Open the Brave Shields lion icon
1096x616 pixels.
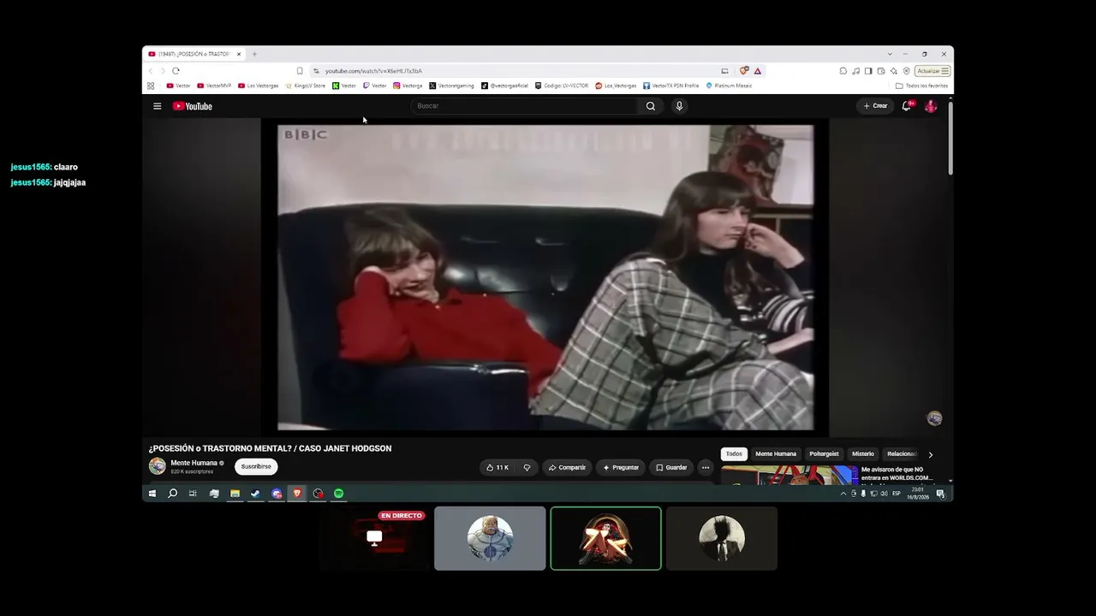point(744,71)
